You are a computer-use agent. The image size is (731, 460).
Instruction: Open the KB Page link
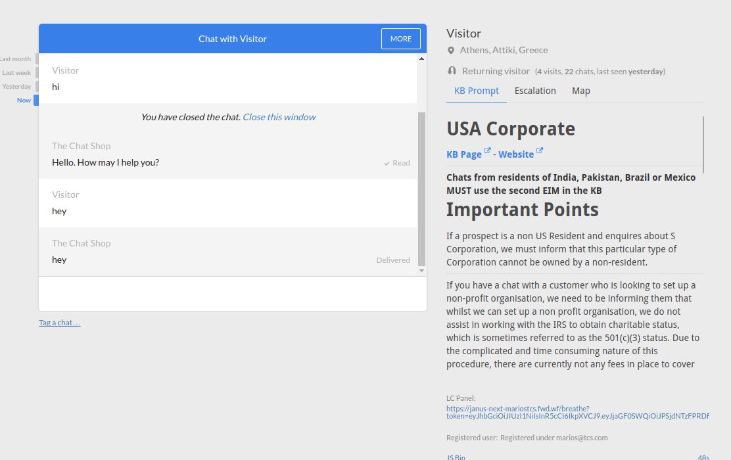464,154
